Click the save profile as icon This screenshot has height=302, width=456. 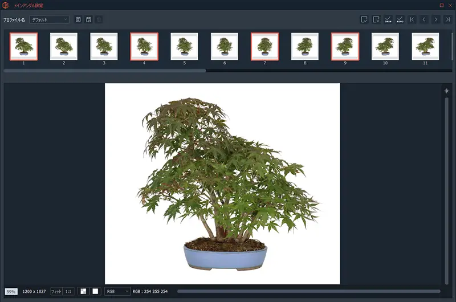[x=88, y=19]
